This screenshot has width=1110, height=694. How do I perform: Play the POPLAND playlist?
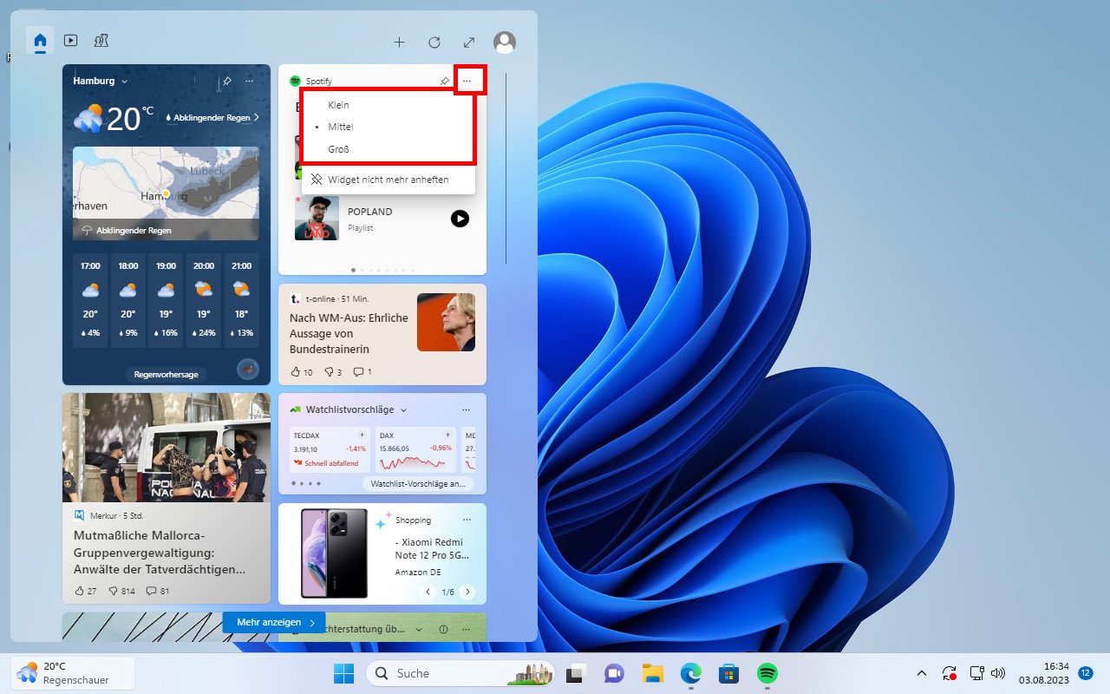(460, 219)
